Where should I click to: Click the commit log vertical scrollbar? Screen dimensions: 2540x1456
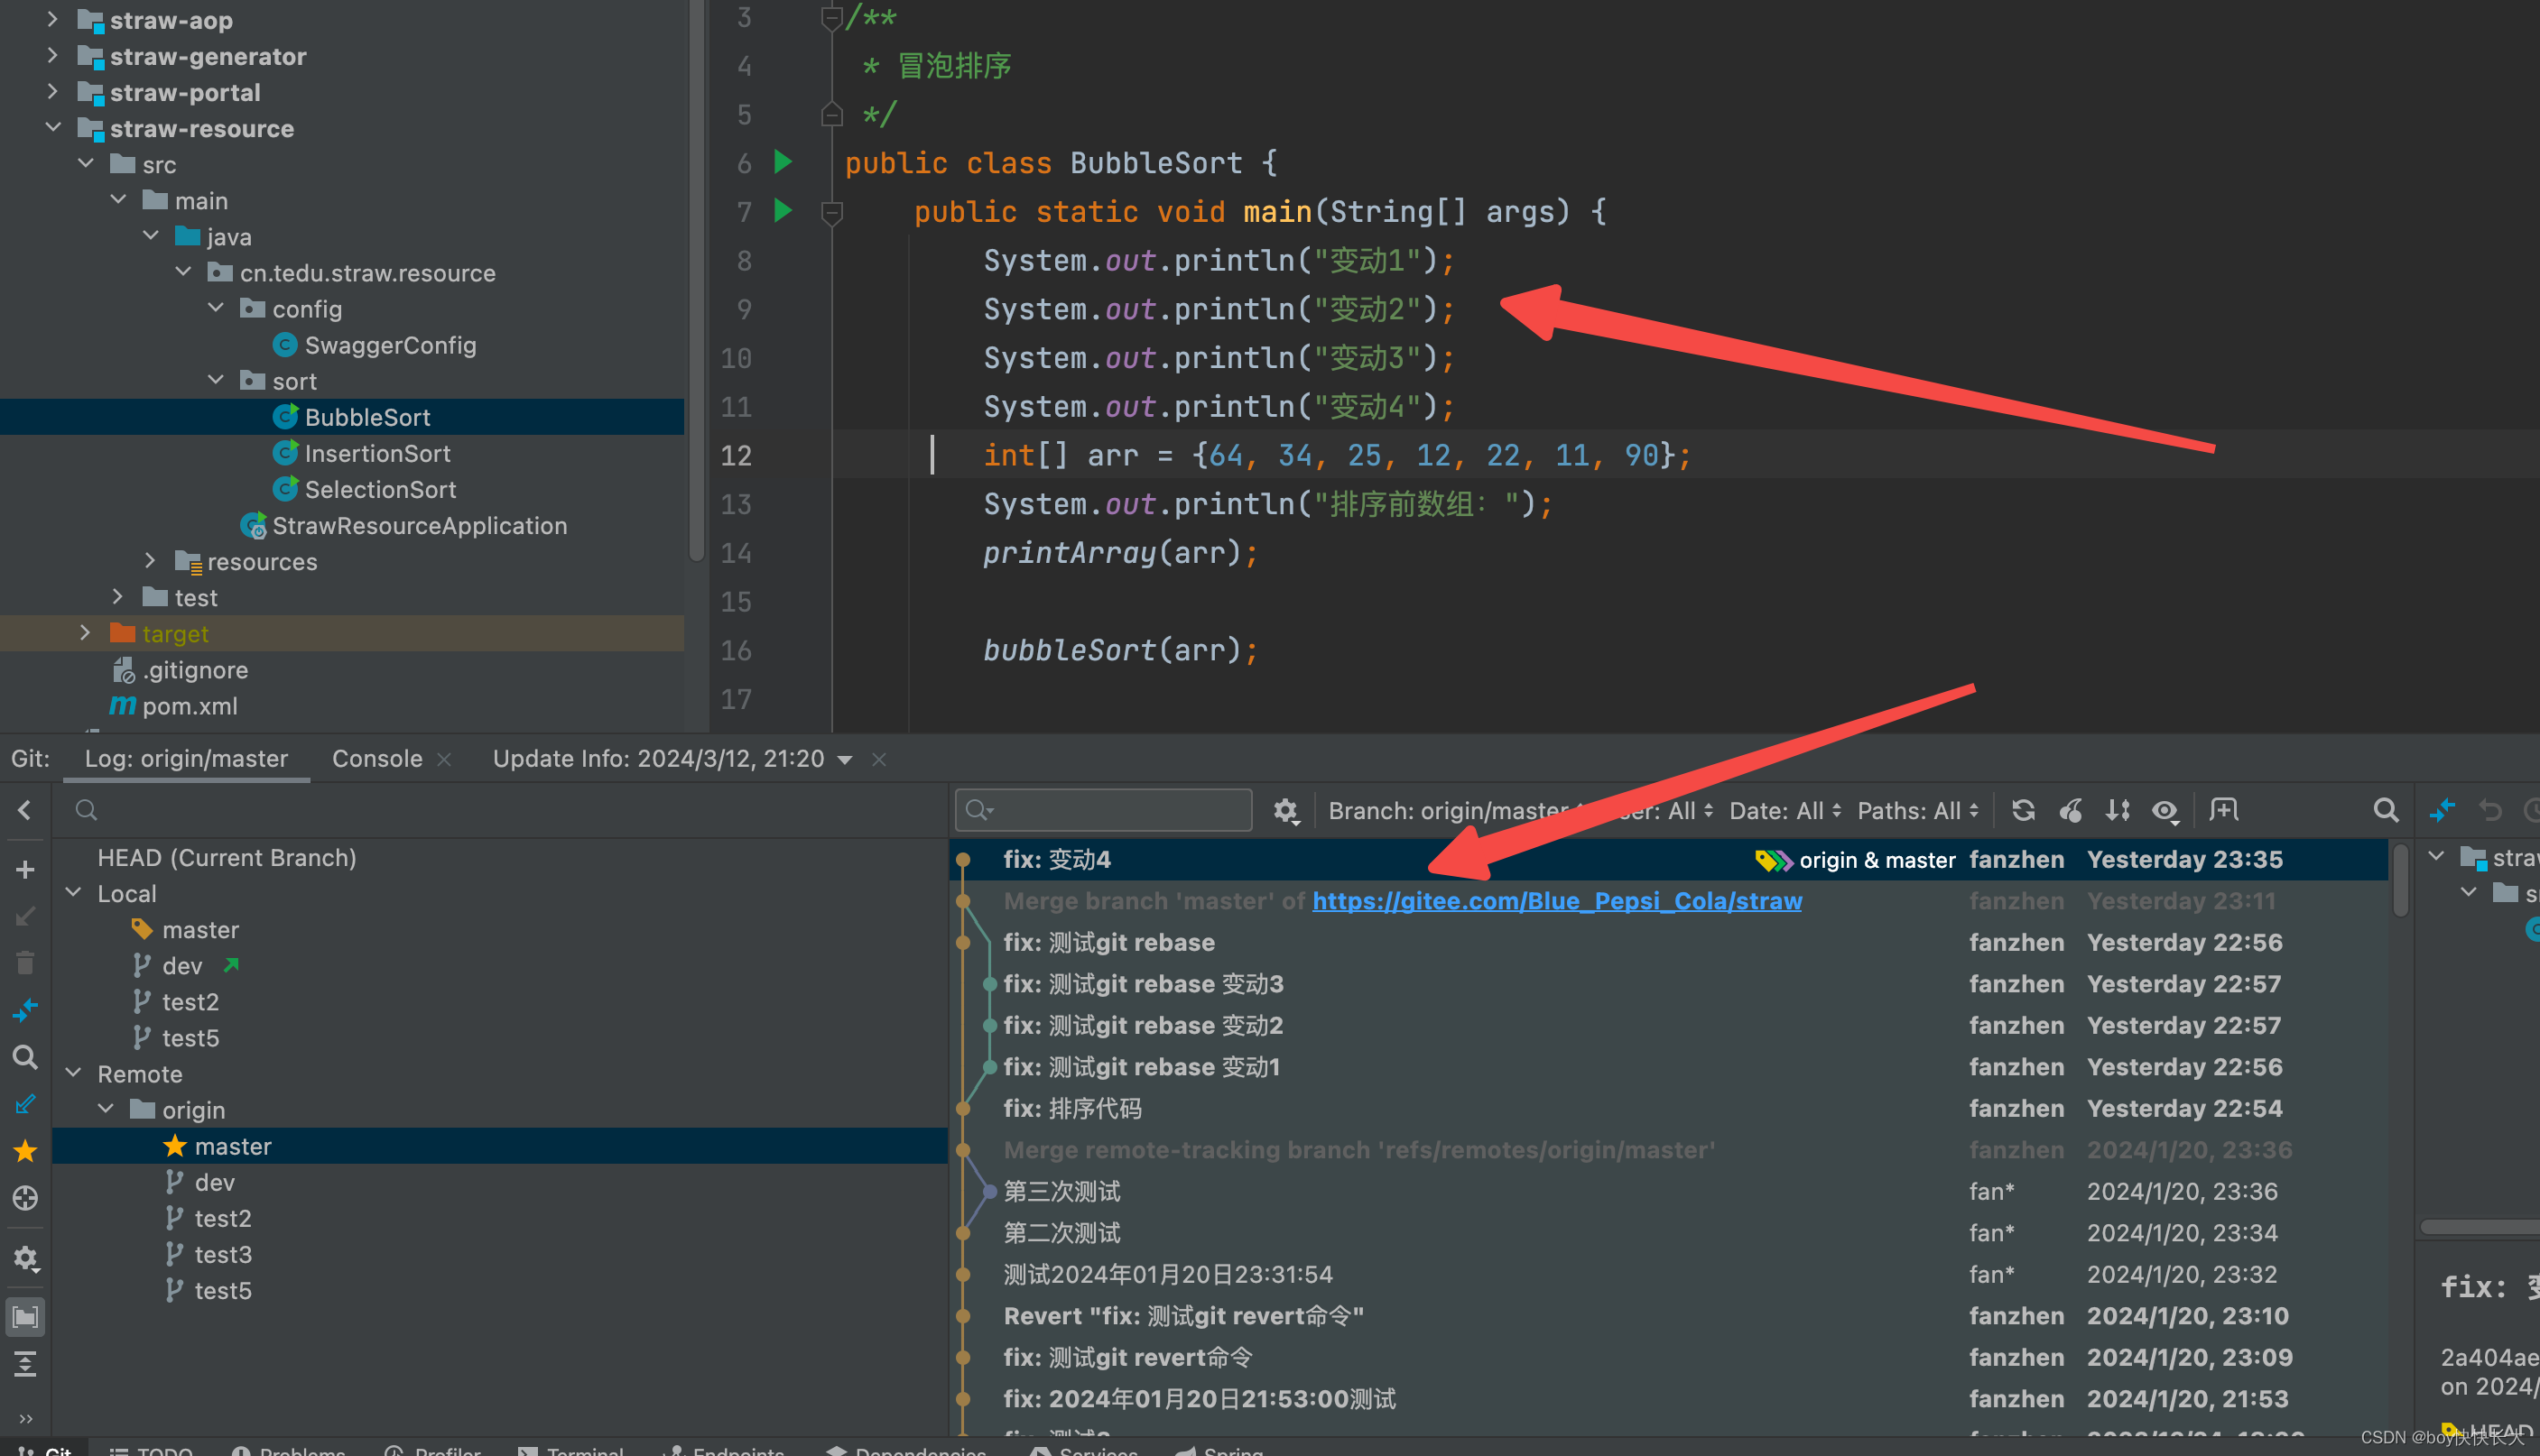click(2399, 880)
